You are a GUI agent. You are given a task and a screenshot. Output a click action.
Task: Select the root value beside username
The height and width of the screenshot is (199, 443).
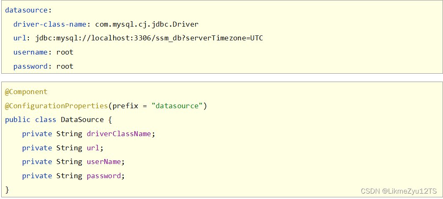[x=65, y=52]
